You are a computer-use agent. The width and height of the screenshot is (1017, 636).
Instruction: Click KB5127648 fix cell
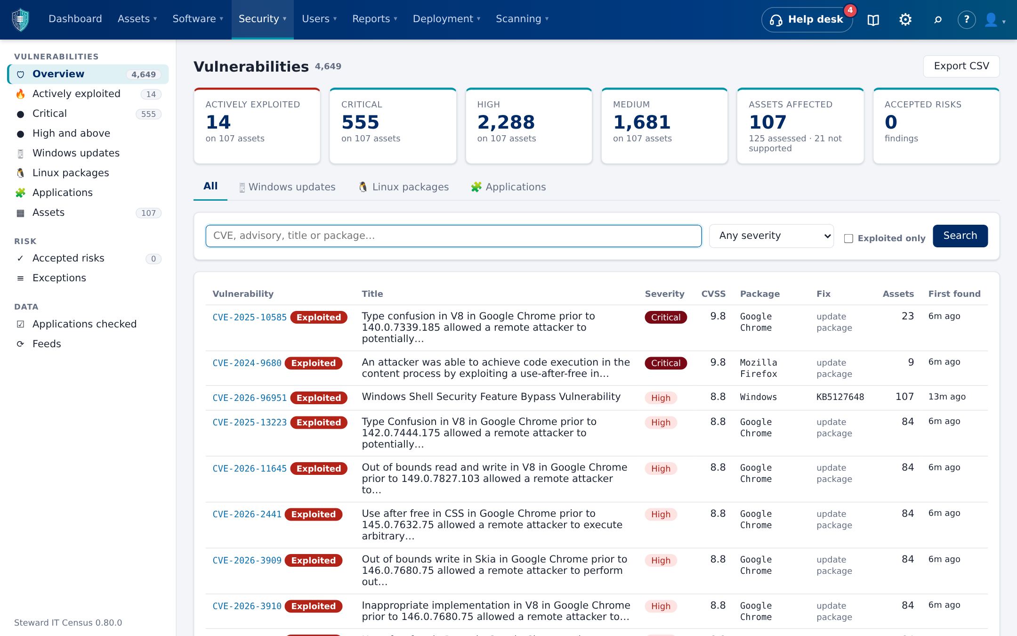[x=840, y=397]
